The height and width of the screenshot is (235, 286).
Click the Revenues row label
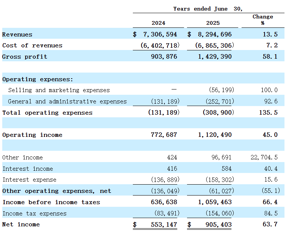pos(17,35)
